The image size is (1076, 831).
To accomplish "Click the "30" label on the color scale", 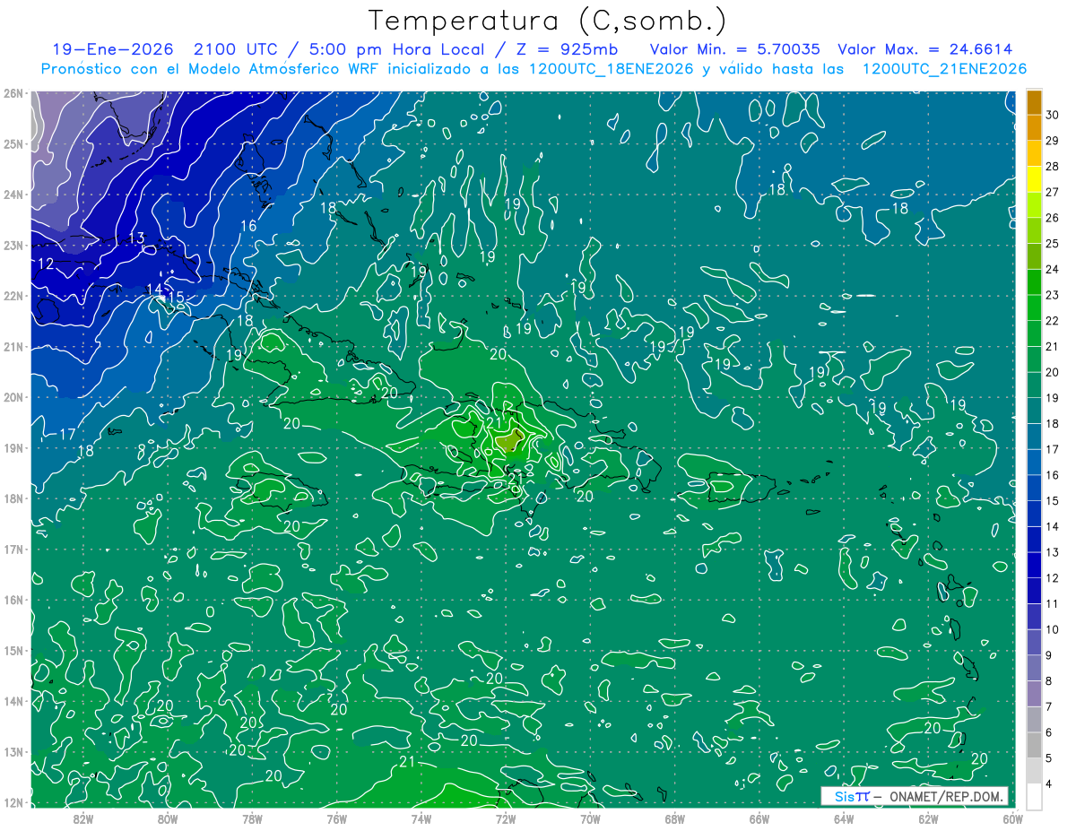I will coord(1053,115).
